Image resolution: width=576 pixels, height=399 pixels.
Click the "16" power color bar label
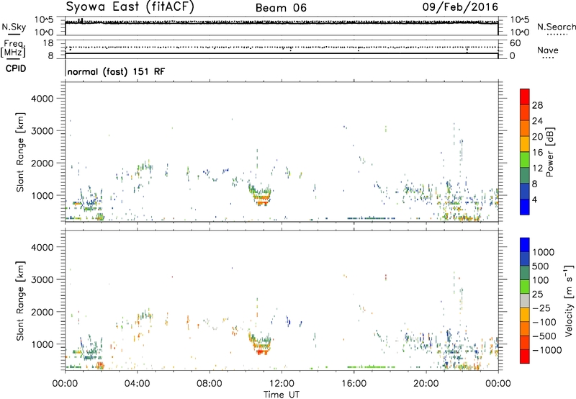[x=537, y=153]
